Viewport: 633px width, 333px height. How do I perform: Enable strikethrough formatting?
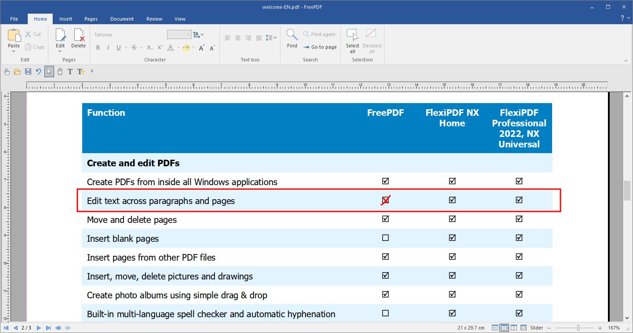tap(134, 47)
